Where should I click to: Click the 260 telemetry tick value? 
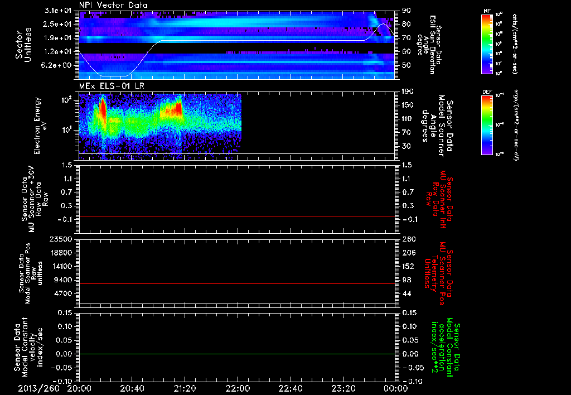click(408, 239)
